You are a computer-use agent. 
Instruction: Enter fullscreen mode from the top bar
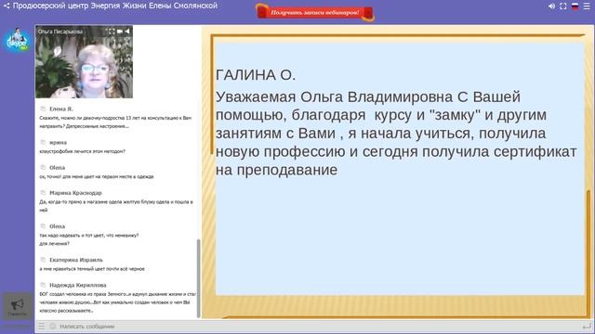563,6
